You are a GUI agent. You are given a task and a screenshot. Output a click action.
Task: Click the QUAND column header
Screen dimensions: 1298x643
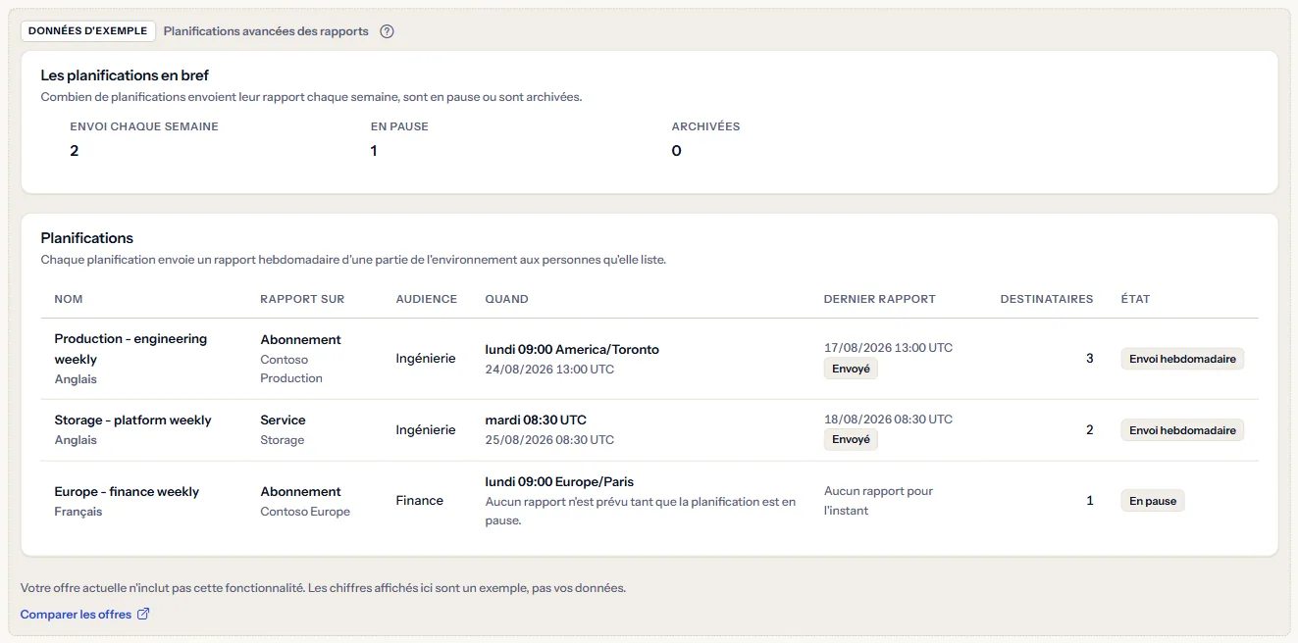click(x=507, y=299)
